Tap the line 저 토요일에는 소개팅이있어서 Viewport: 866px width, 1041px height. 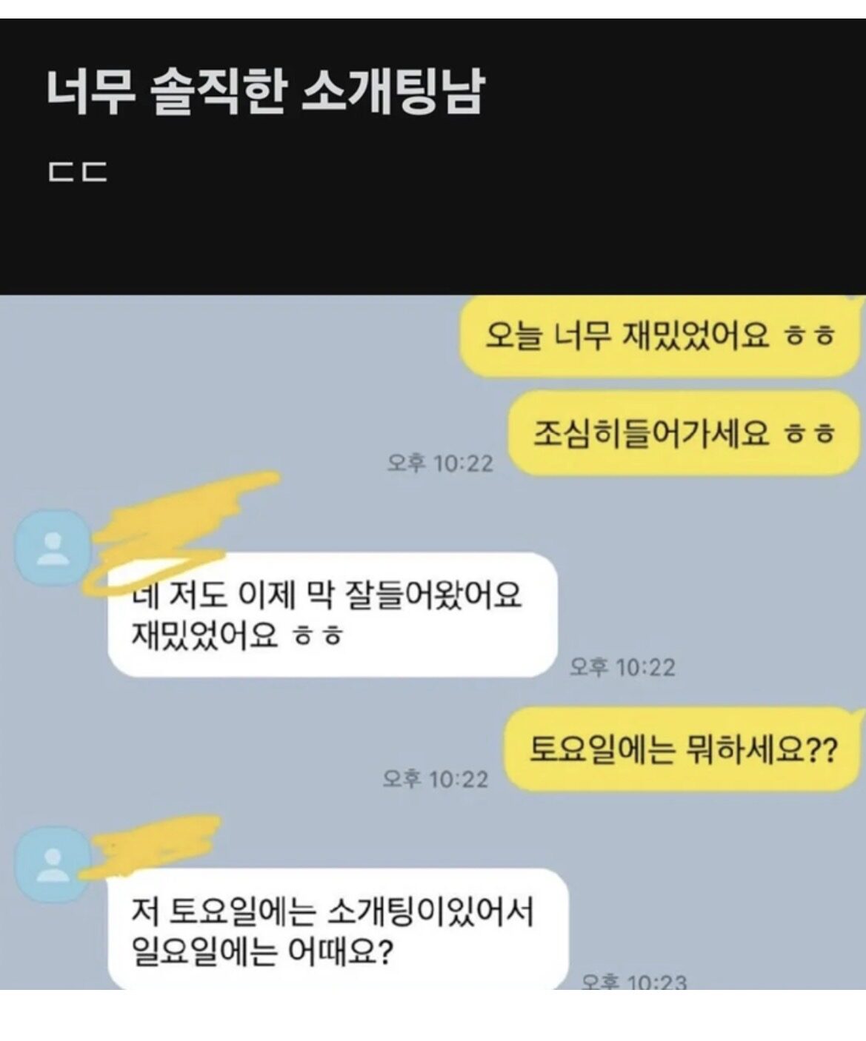coord(332,911)
